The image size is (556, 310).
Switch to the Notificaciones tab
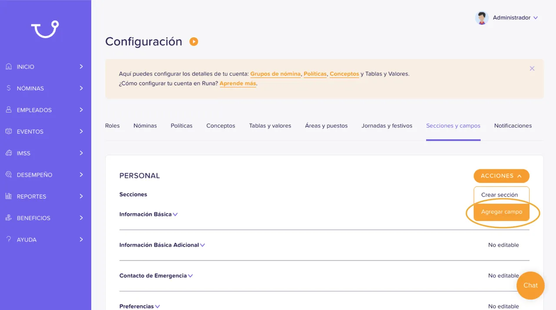(513, 126)
